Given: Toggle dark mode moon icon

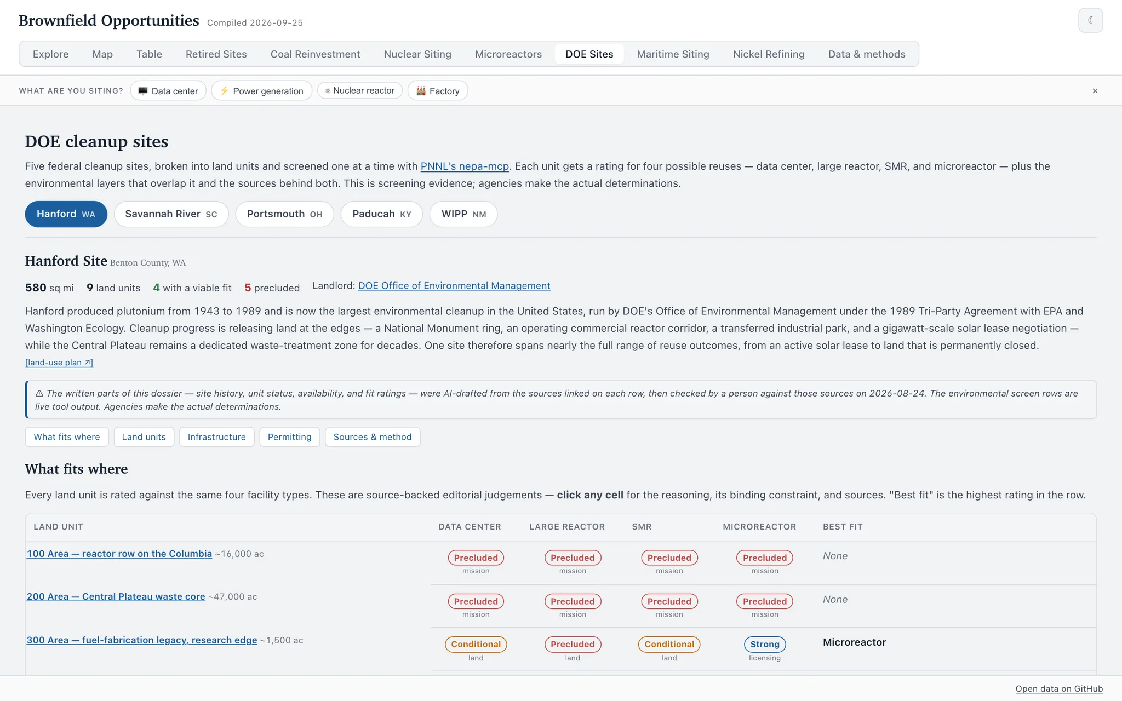Looking at the screenshot, I should [x=1090, y=21].
